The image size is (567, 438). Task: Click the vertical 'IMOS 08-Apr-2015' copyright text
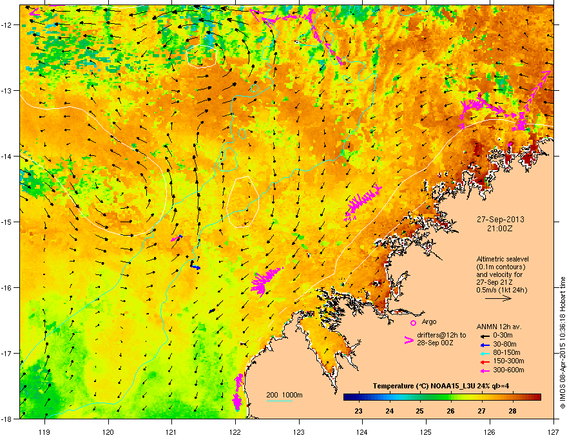(x=562, y=343)
